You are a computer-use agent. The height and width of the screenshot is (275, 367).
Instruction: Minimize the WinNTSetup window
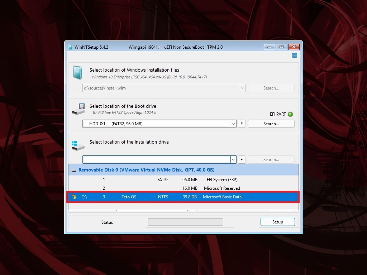(270, 47)
